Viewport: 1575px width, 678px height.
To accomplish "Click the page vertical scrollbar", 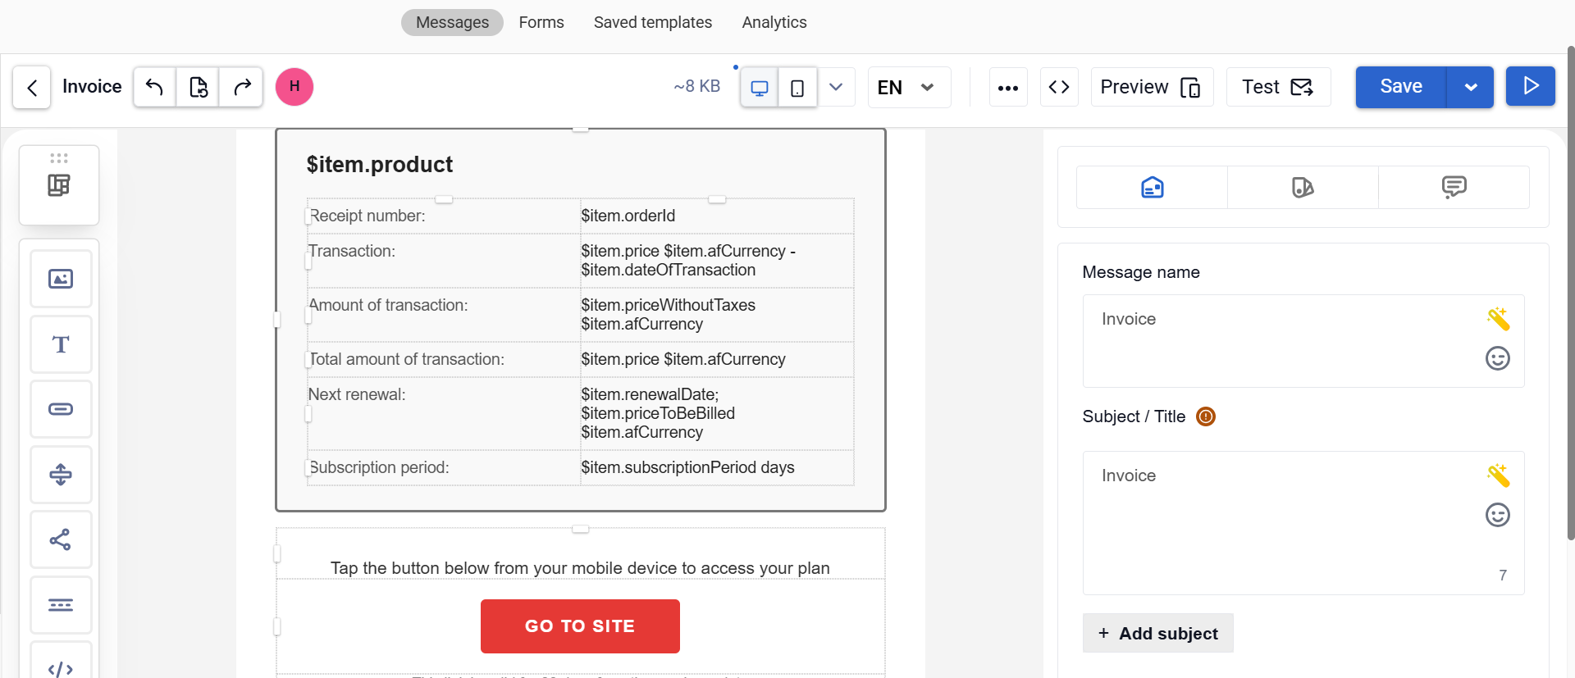I will coord(1570,293).
